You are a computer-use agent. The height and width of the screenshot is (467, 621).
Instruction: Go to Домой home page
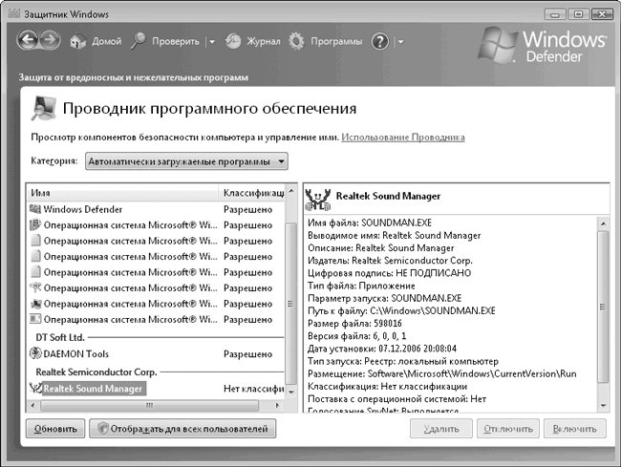(x=94, y=42)
